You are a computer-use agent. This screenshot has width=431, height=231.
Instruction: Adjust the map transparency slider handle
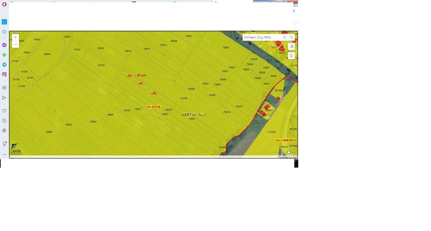(289, 153)
